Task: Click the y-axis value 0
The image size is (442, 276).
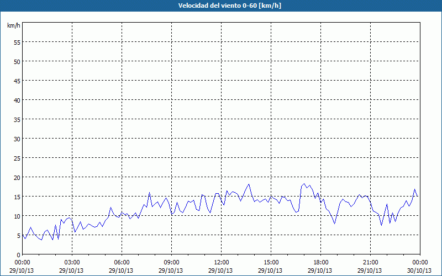Action: point(19,255)
